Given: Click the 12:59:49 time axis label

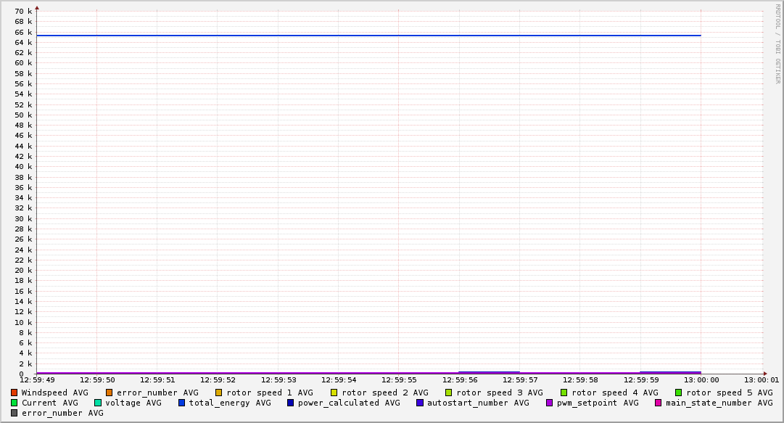Looking at the screenshot, I should [x=36, y=380].
